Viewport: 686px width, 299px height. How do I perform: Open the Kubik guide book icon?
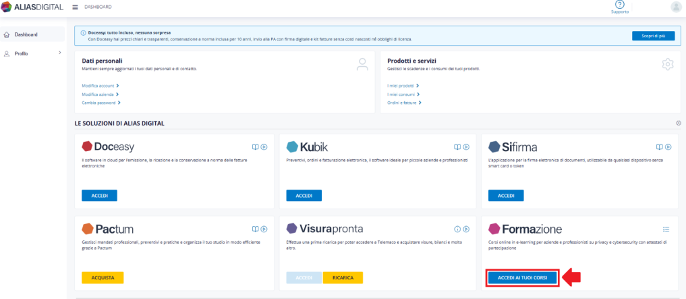pyautogui.click(x=457, y=146)
